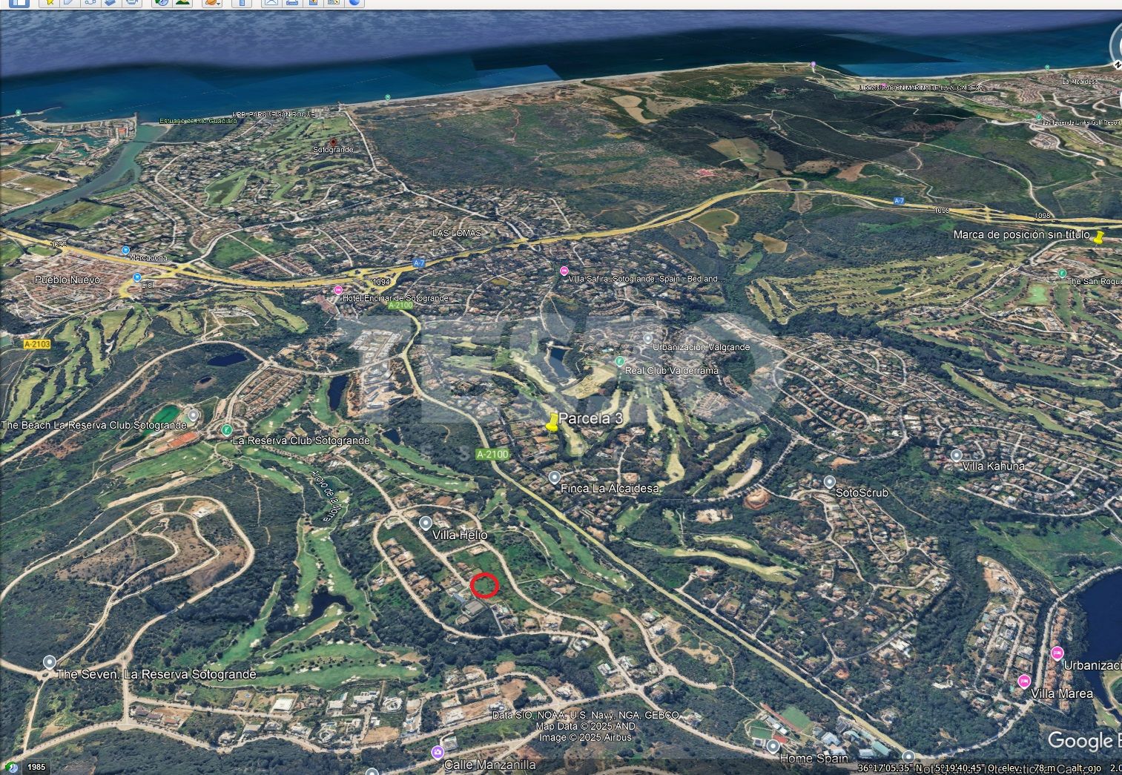Click the 1985 historical imagery date
Image resolution: width=1122 pixels, height=775 pixels.
(x=36, y=767)
